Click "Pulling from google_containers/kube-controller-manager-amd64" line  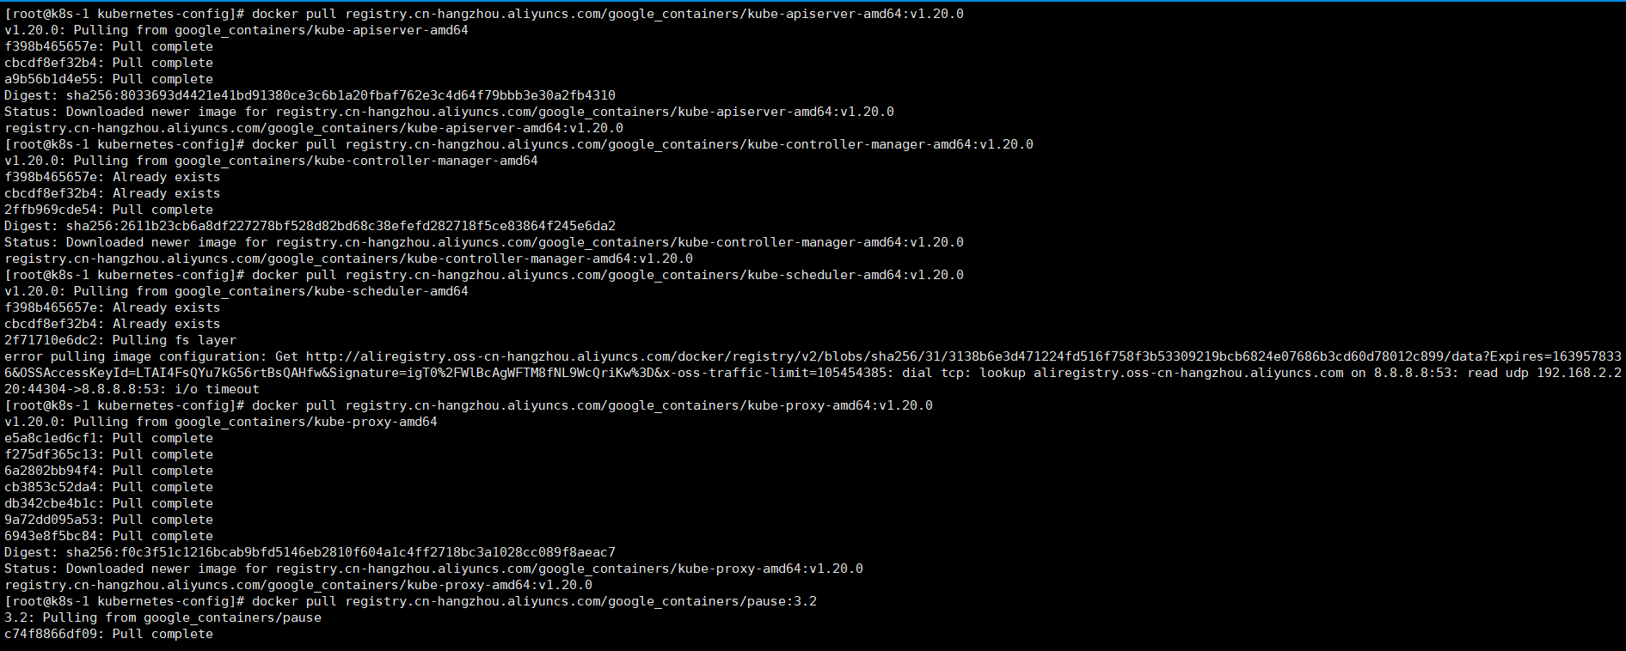(271, 161)
